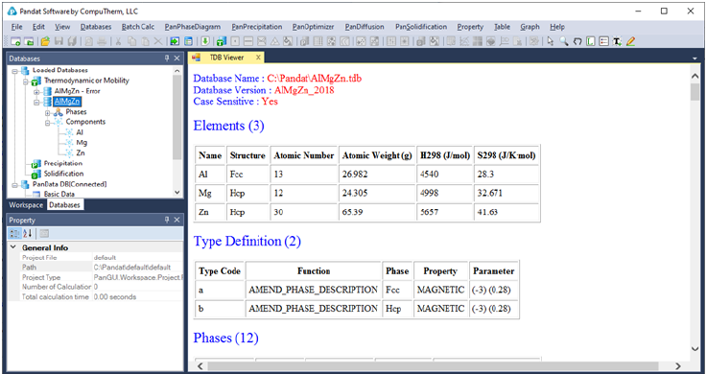Collapse the Components tree node
706x374 pixels.
pos(48,122)
